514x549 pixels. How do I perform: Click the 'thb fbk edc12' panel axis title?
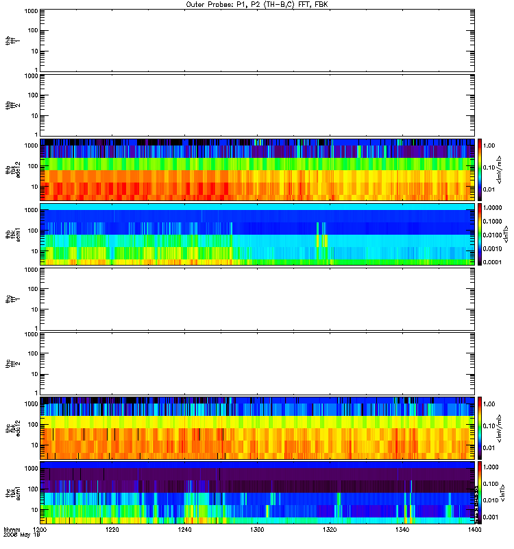(x=12, y=170)
